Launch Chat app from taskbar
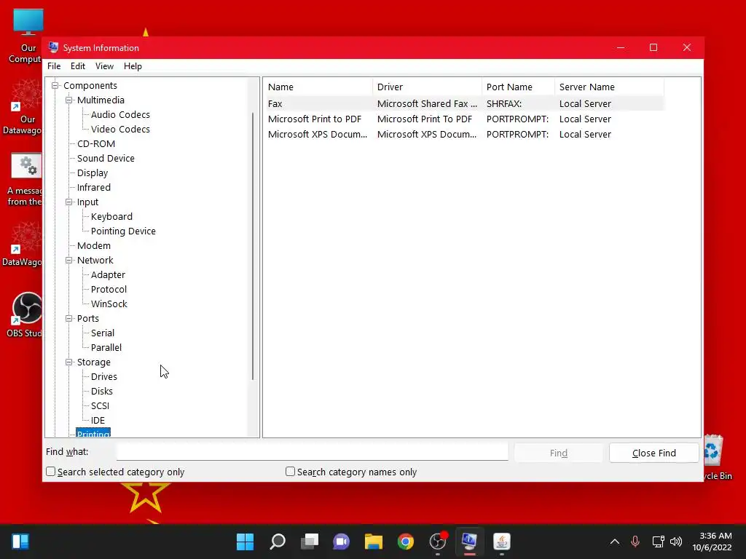 pos(341,542)
